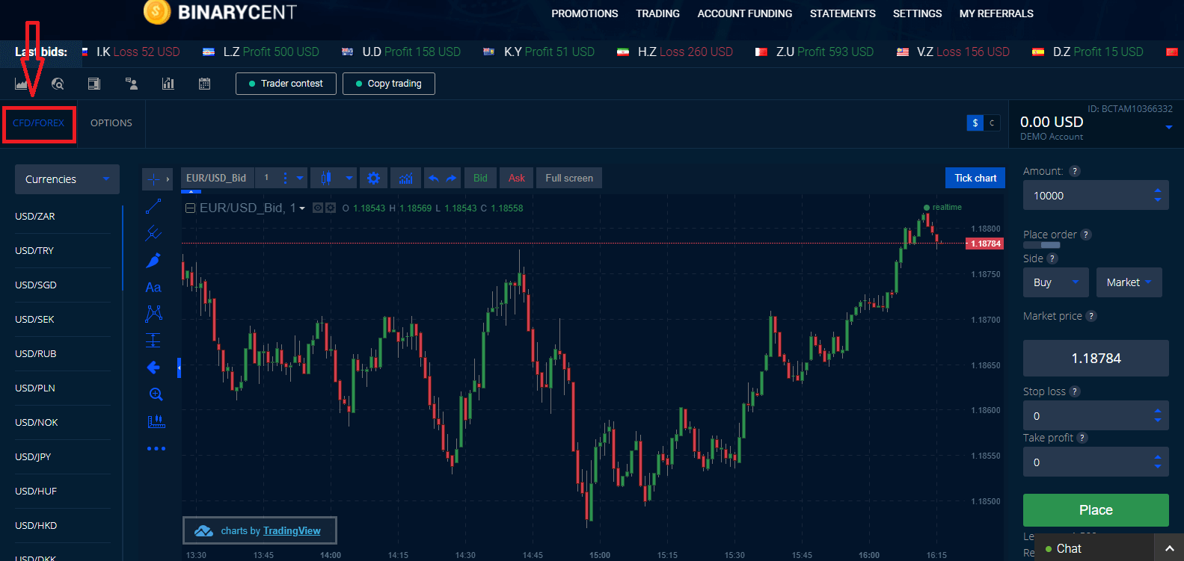Viewport: 1184px width, 561px height.
Task: Open the market search globe icon
Action: [x=58, y=84]
